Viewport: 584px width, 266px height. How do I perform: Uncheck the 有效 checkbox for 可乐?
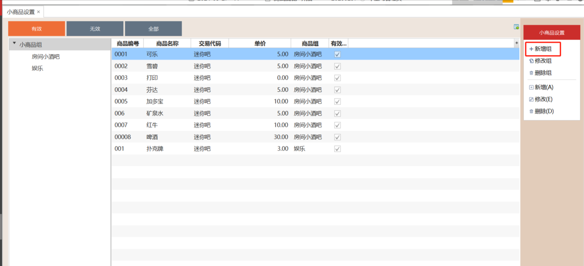point(337,54)
